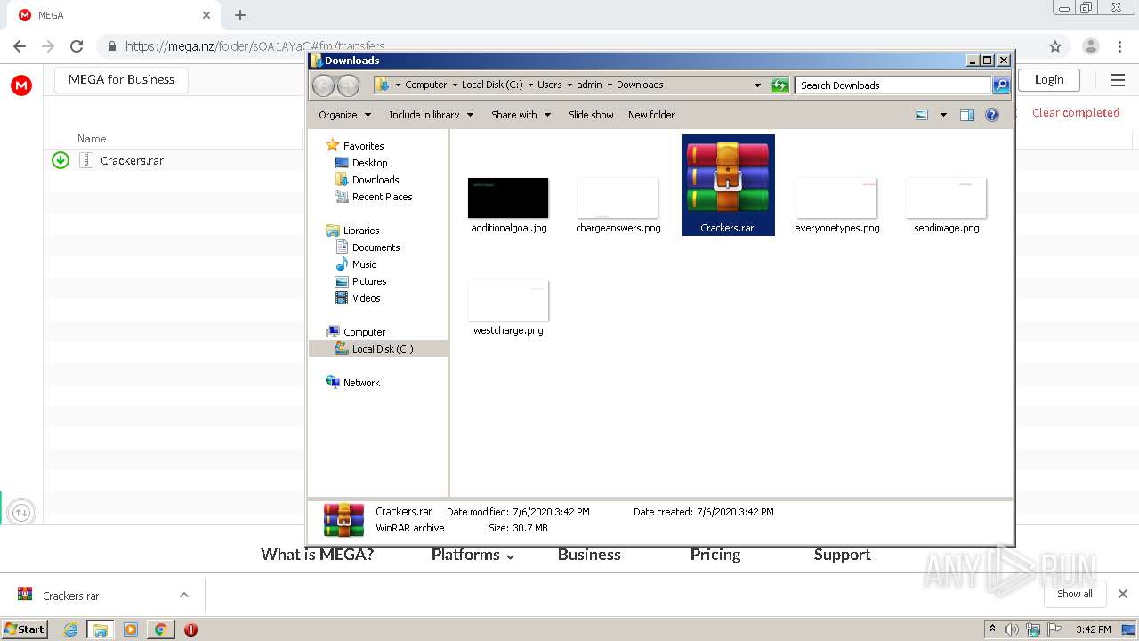The image size is (1139, 641).
Task: Open view options dropdown arrow
Action: [943, 115]
